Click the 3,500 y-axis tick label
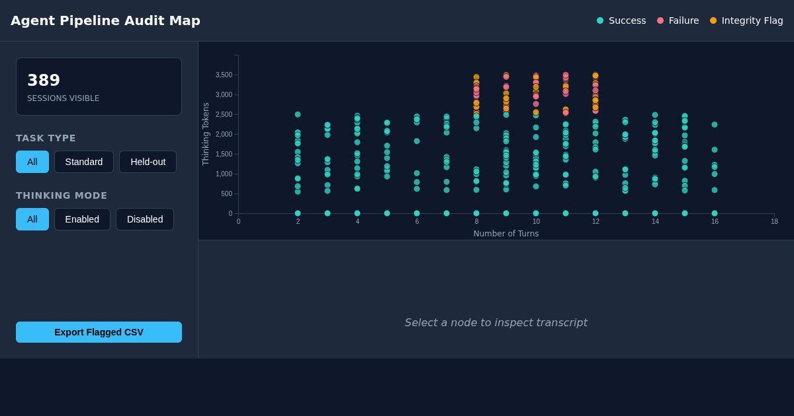The height and width of the screenshot is (416, 794). 224,75
